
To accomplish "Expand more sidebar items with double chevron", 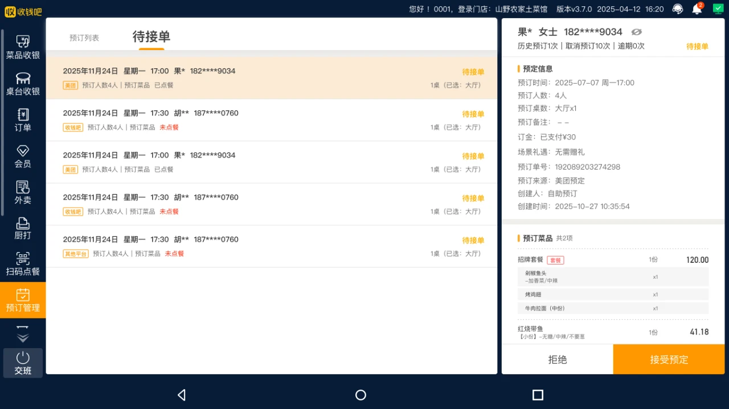I will coord(23,336).
